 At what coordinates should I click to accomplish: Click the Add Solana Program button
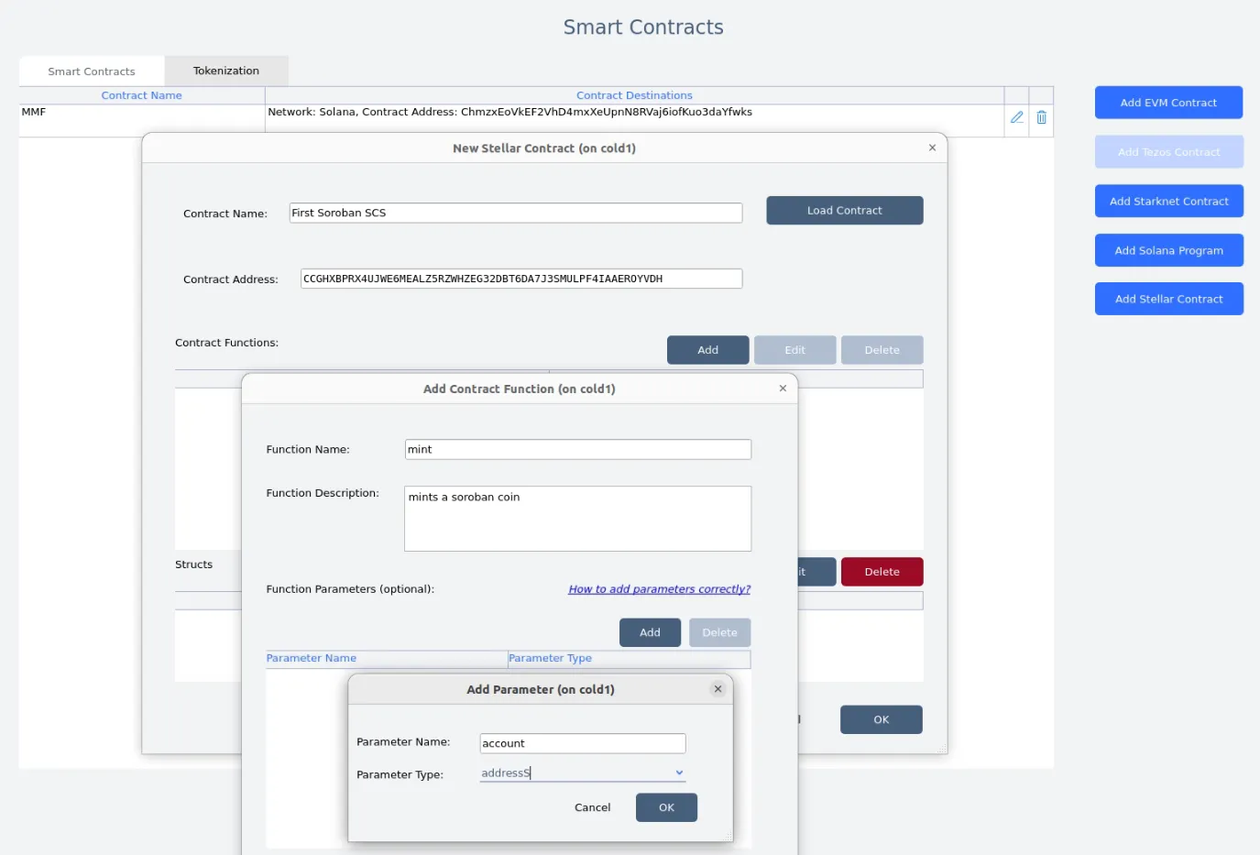(x=1168, y=250)
